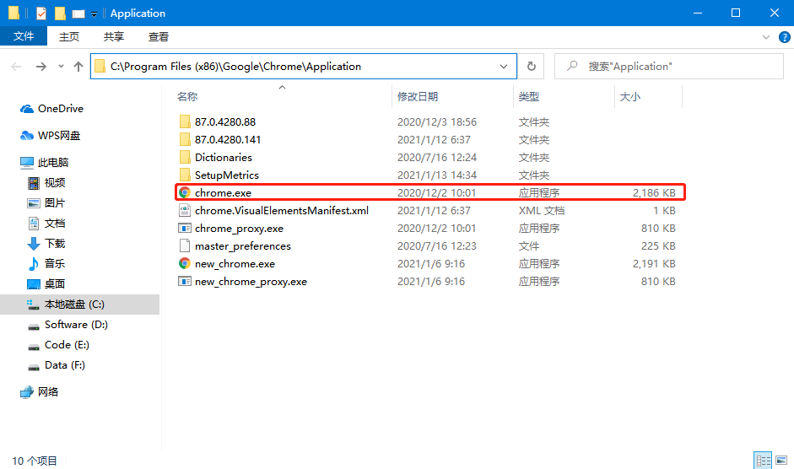Click the 10 个项目 status bar text
Screen dimensions: 794x469
(x=35, y=461)
